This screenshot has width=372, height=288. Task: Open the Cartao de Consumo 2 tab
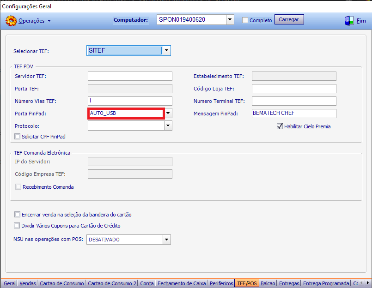coord(112,283)
